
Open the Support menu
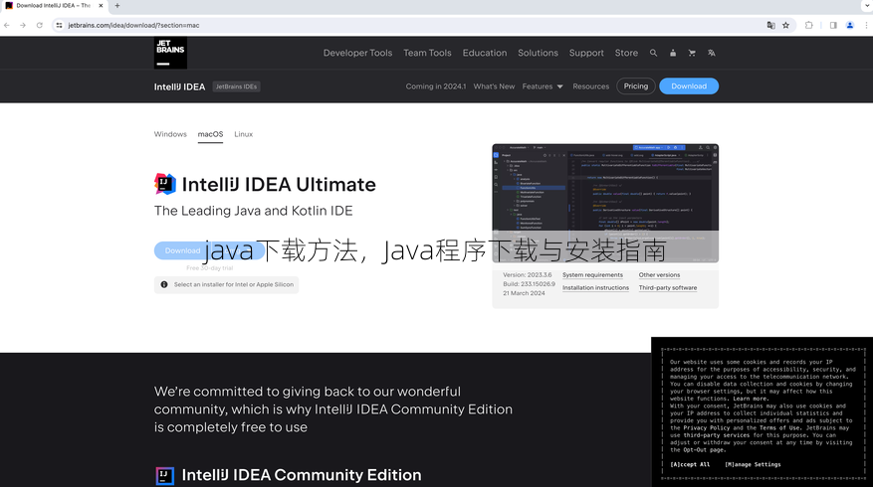pyautogui.click(x=586, y=53)
